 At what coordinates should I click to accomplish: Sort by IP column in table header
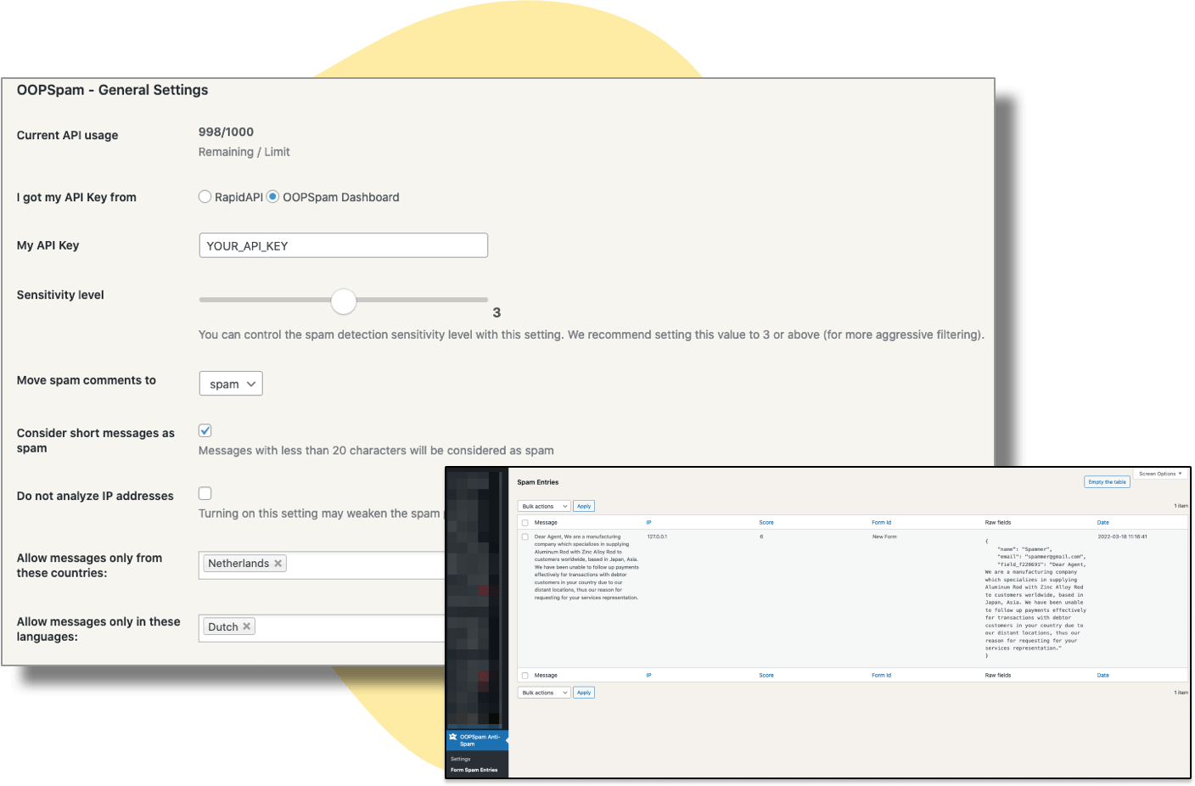pyautogui.click(x=648, y=523)
